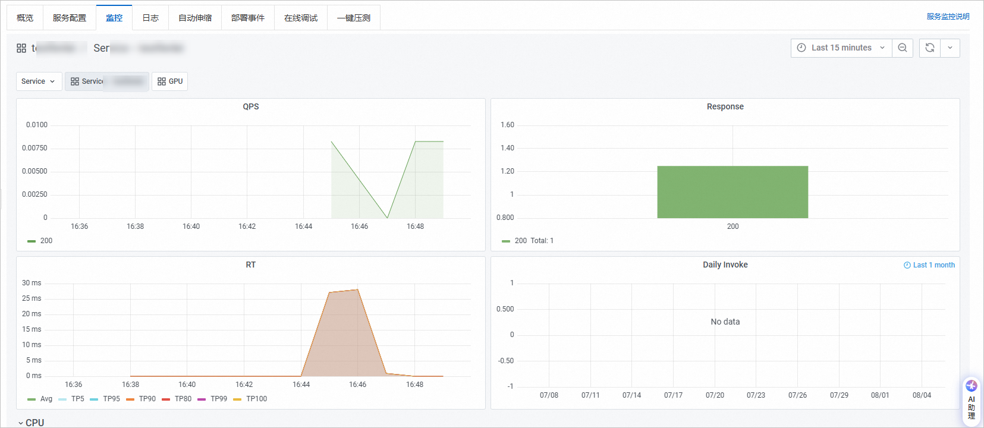
Task: Click the green 200 bar in Response chart
Action: (733, 192)
